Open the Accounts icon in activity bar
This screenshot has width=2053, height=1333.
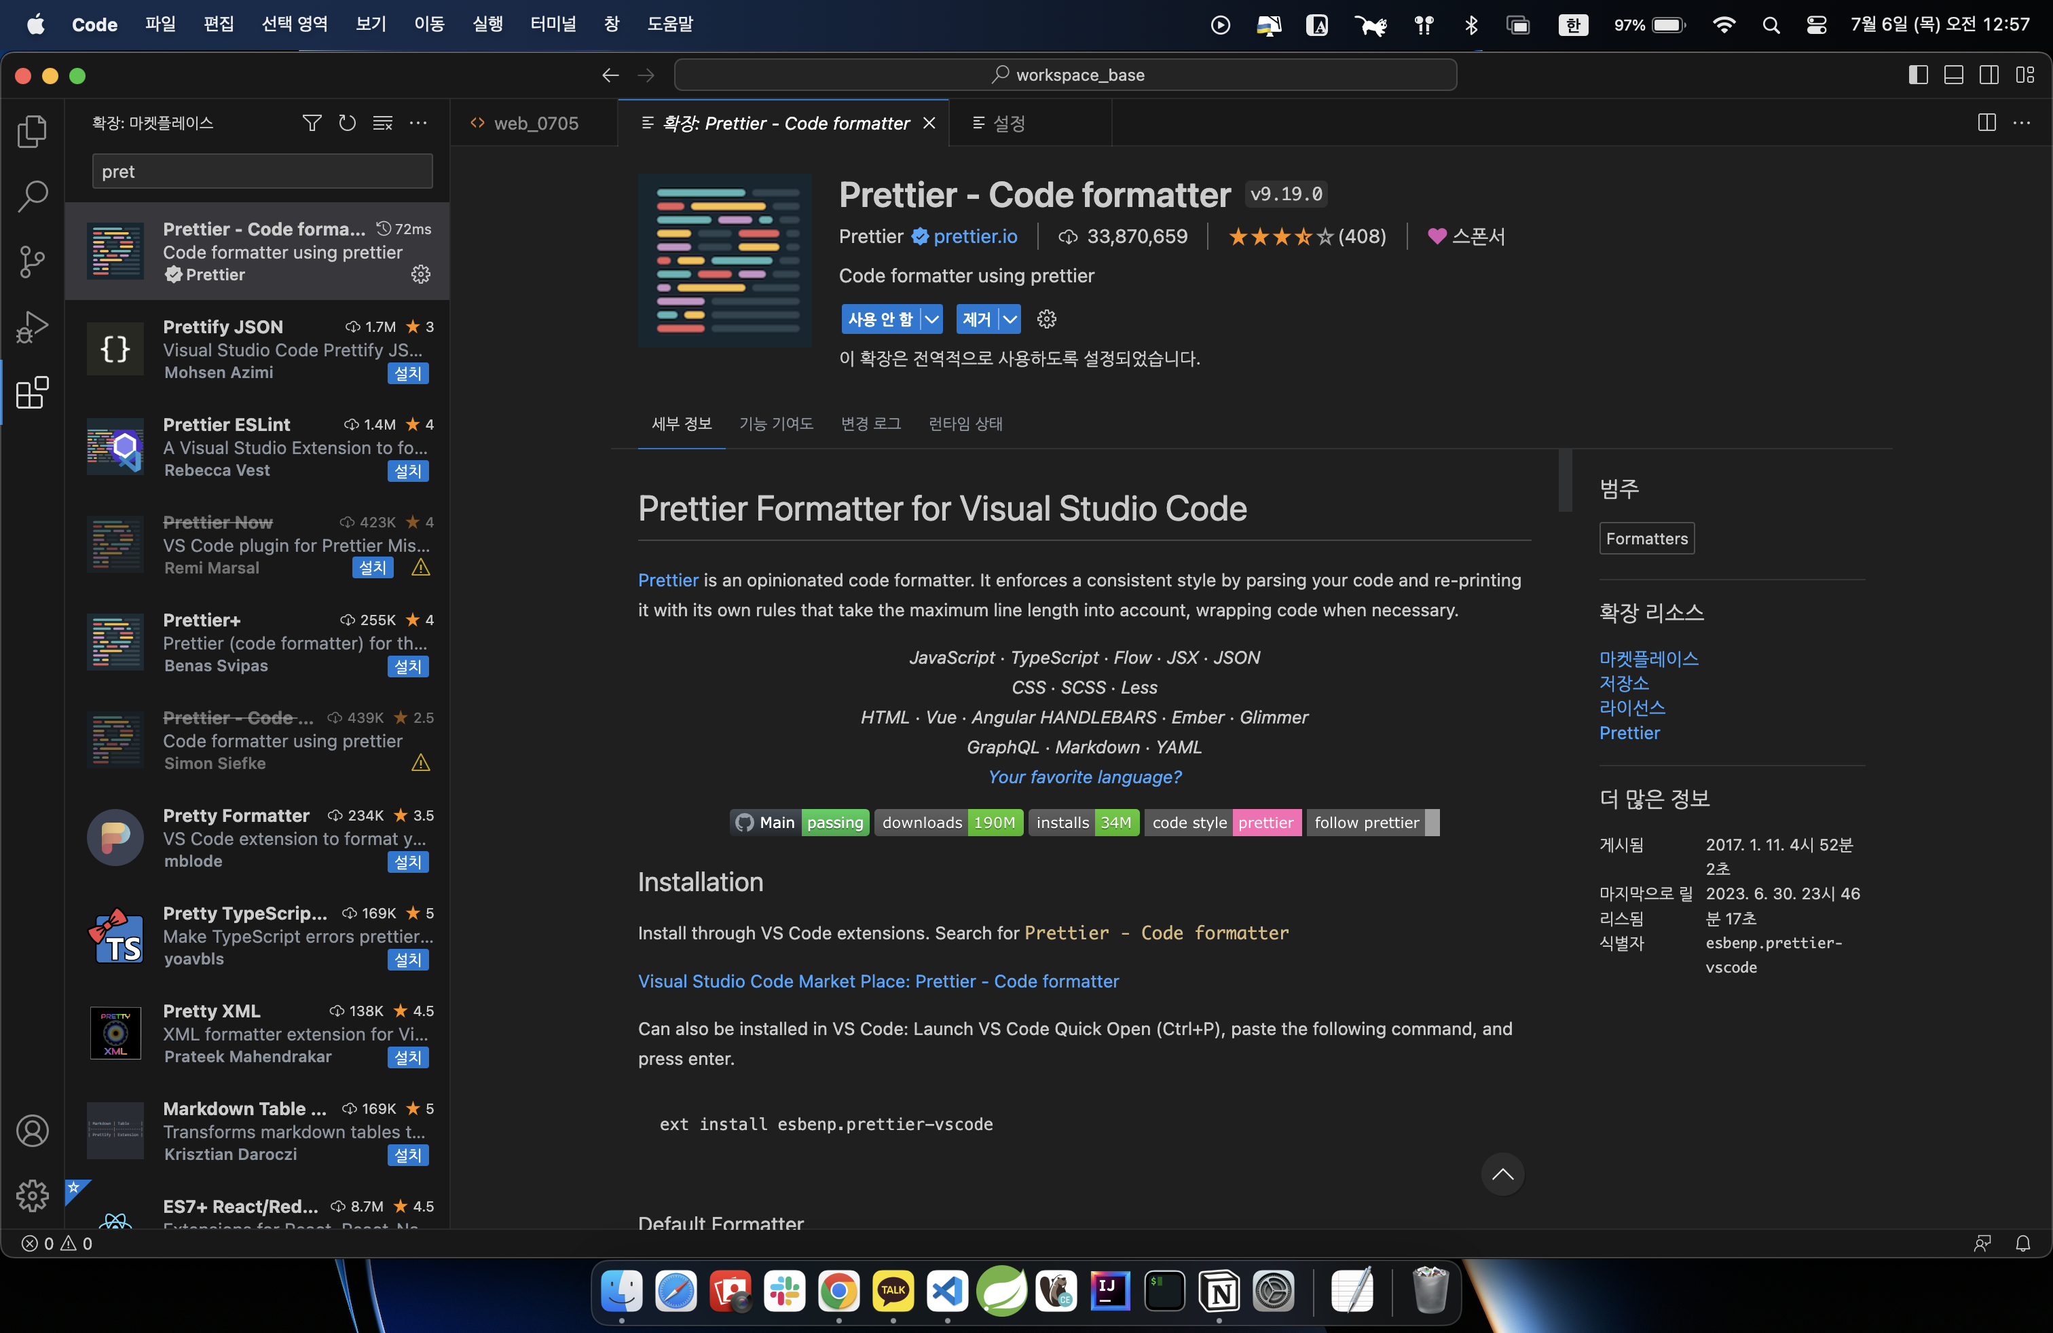point(32,1130)
